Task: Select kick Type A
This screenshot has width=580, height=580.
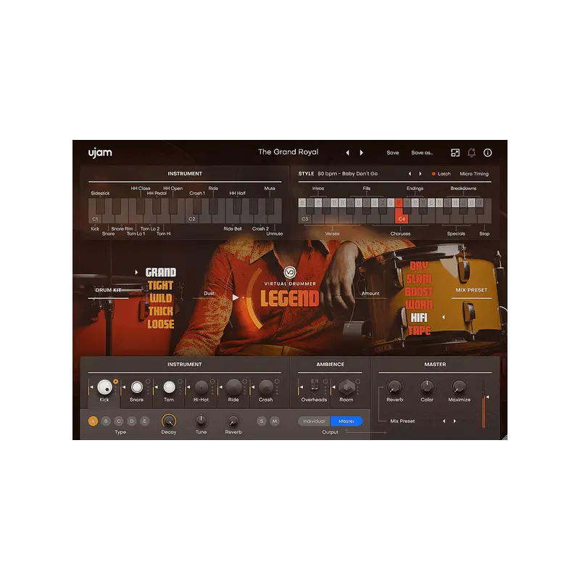Action: pyautogui.click(x=94, y=421)
